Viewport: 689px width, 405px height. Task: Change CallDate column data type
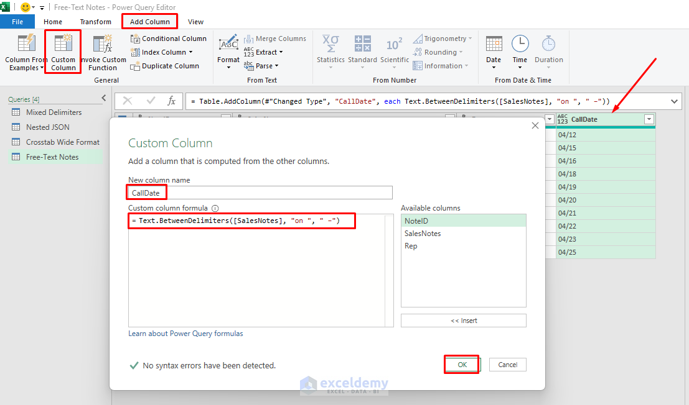563,119
